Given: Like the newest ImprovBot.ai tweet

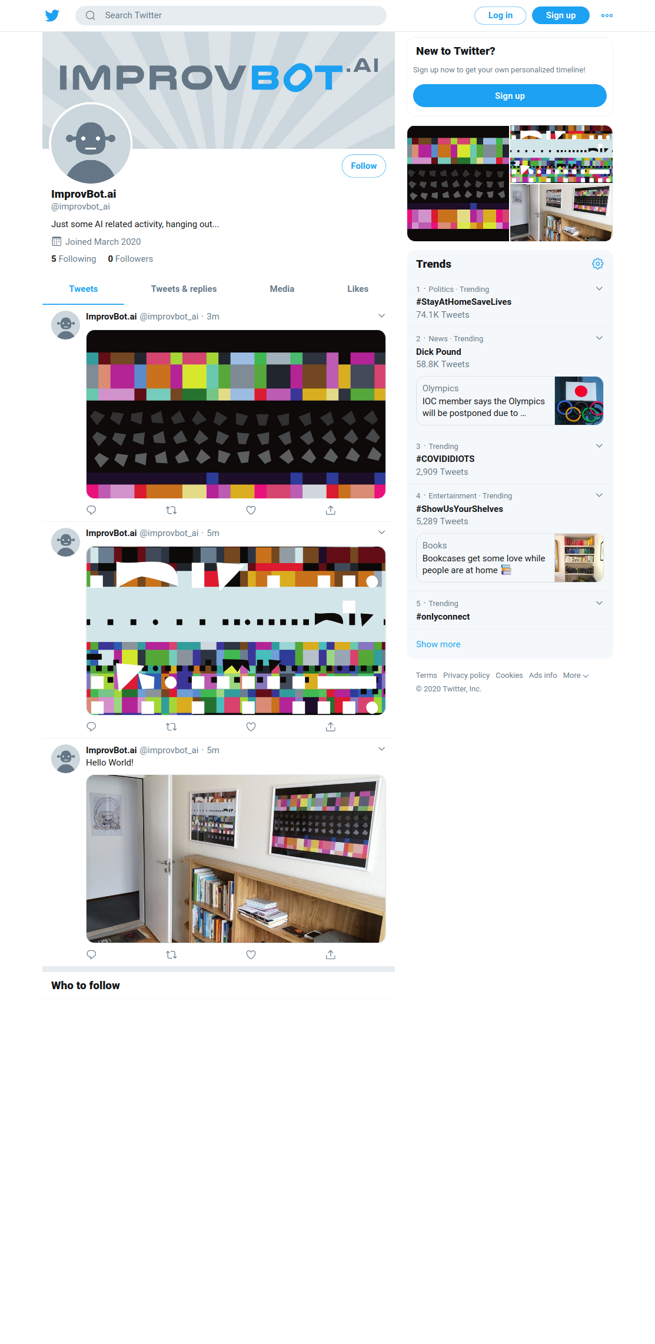Looking at the screenshot, I should [x=251, y=510].
